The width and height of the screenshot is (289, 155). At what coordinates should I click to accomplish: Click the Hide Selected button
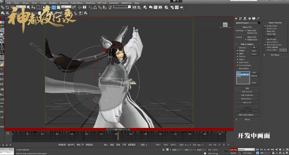[x=247, y=92]
